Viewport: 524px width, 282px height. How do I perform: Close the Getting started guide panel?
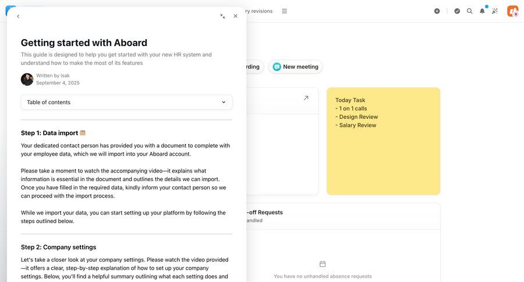click(236, 16)
